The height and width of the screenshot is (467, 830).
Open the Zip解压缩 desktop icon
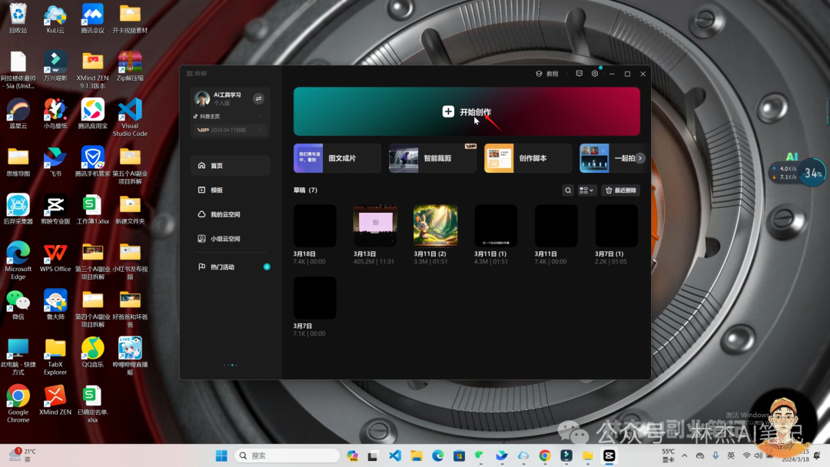pos(130,67)
